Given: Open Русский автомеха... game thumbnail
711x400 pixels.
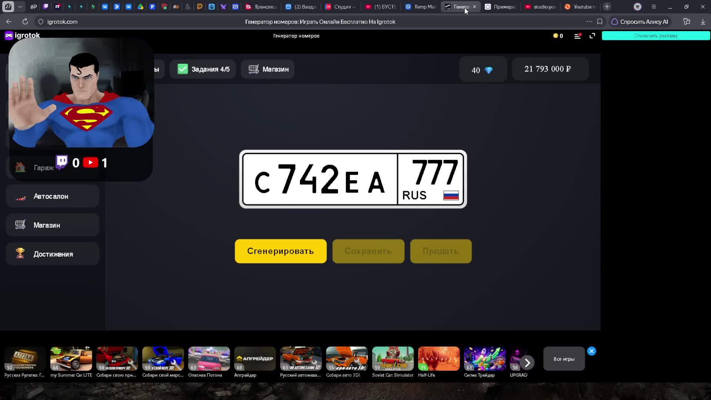Looking at the screenshot, I should click(x=301, y=359).
